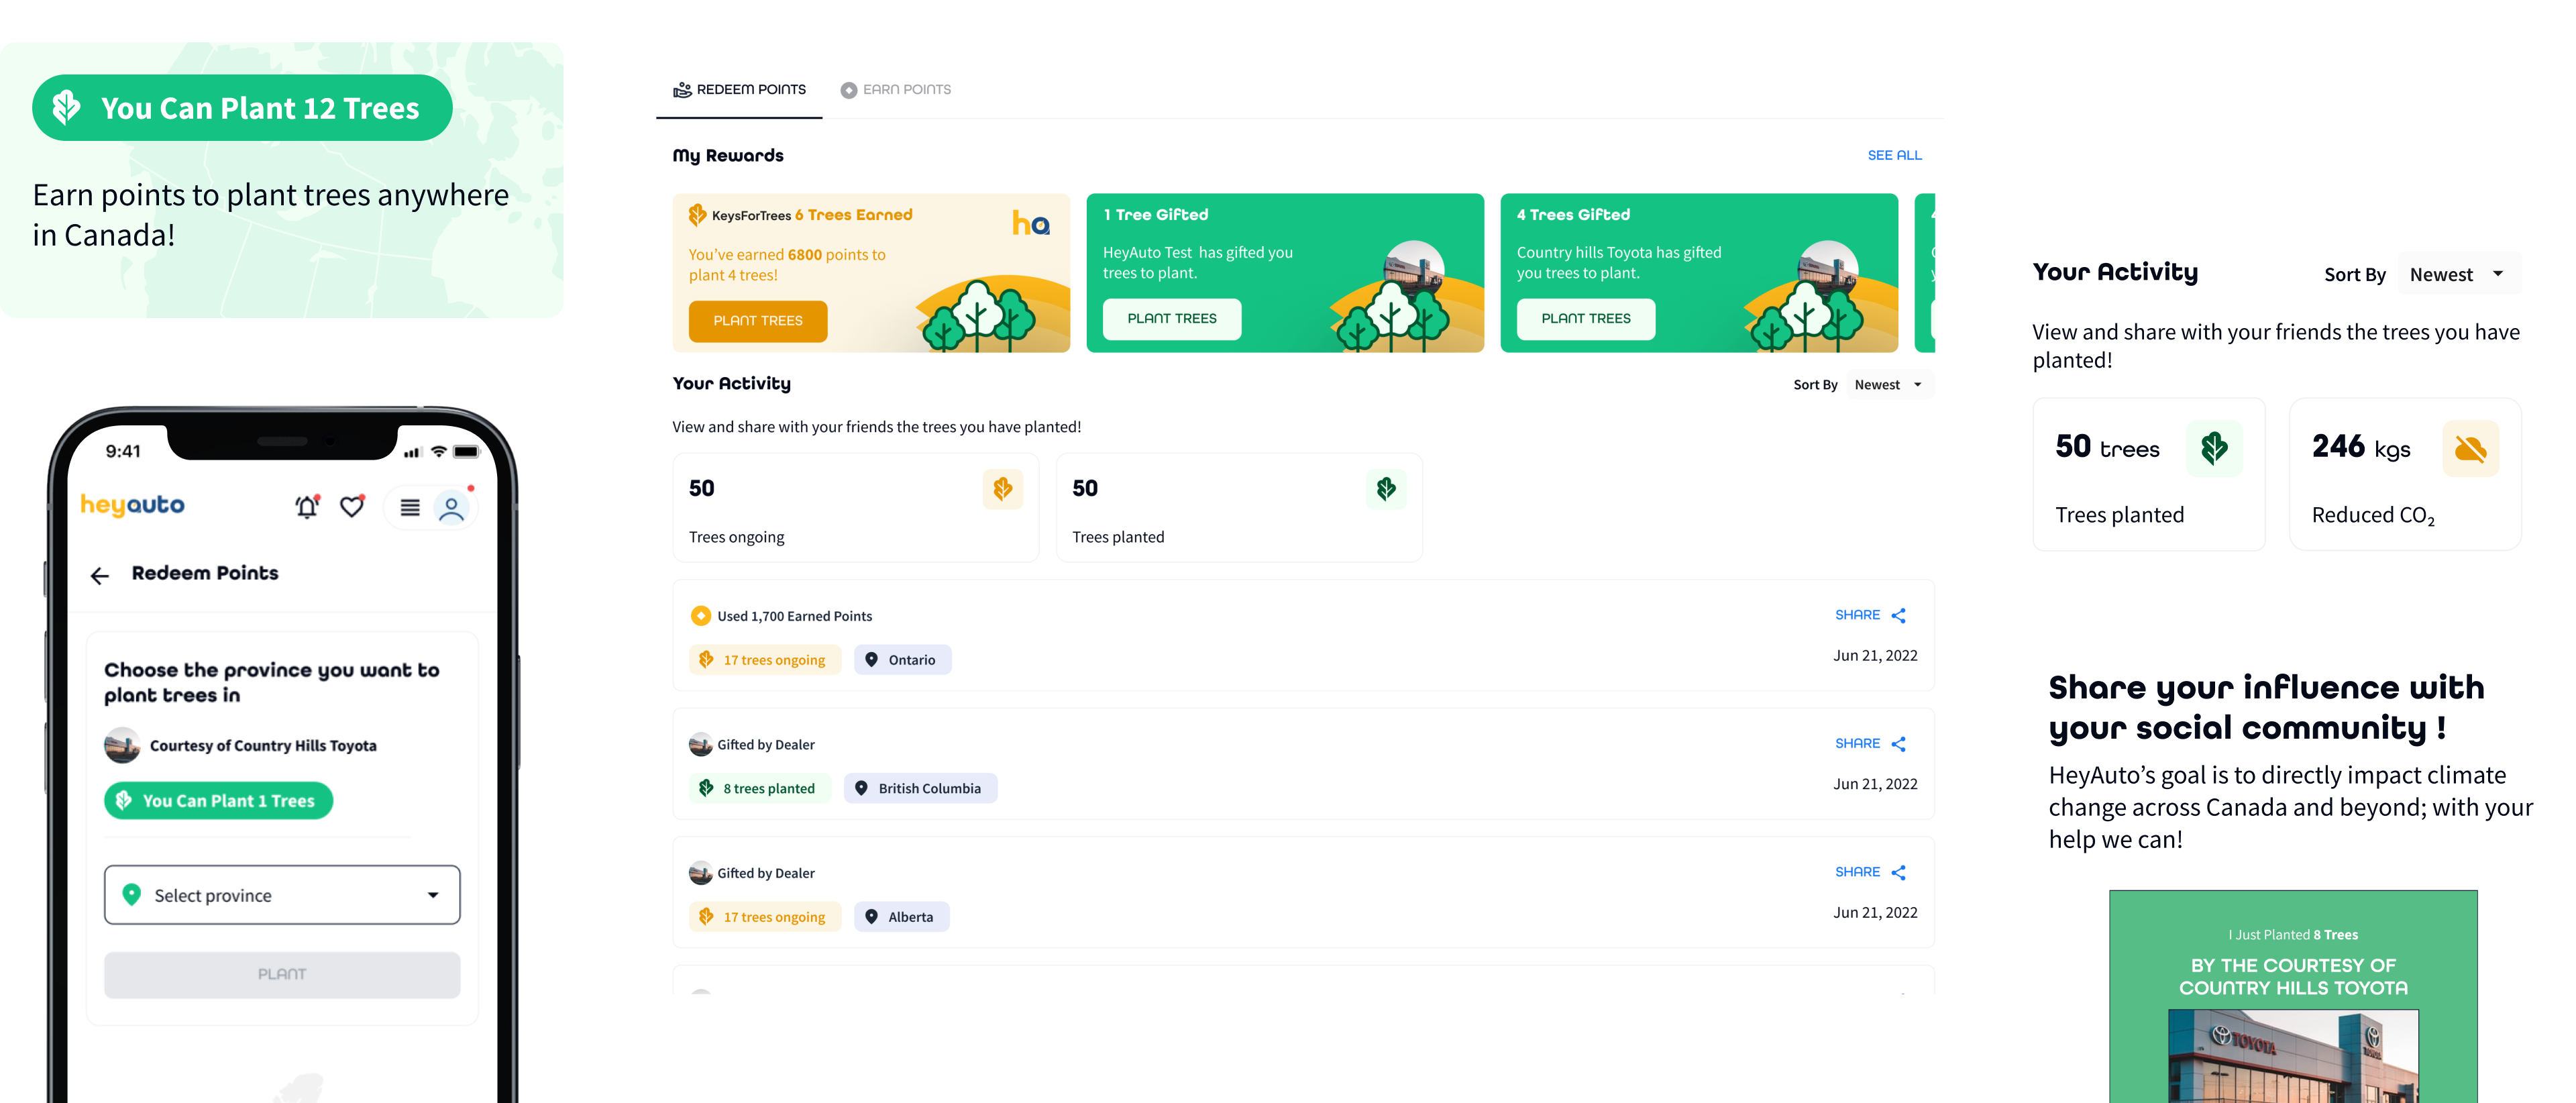Open favorites heart icon in phone header
Viewport: 2576px width, 1103px height.
pos(352,507)
